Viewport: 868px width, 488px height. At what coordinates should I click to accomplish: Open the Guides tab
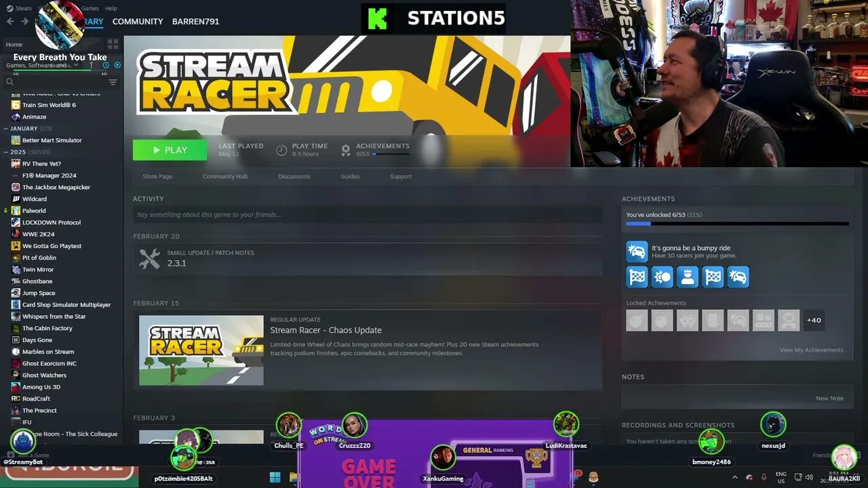pyautogui.click(x=350, y=176)
